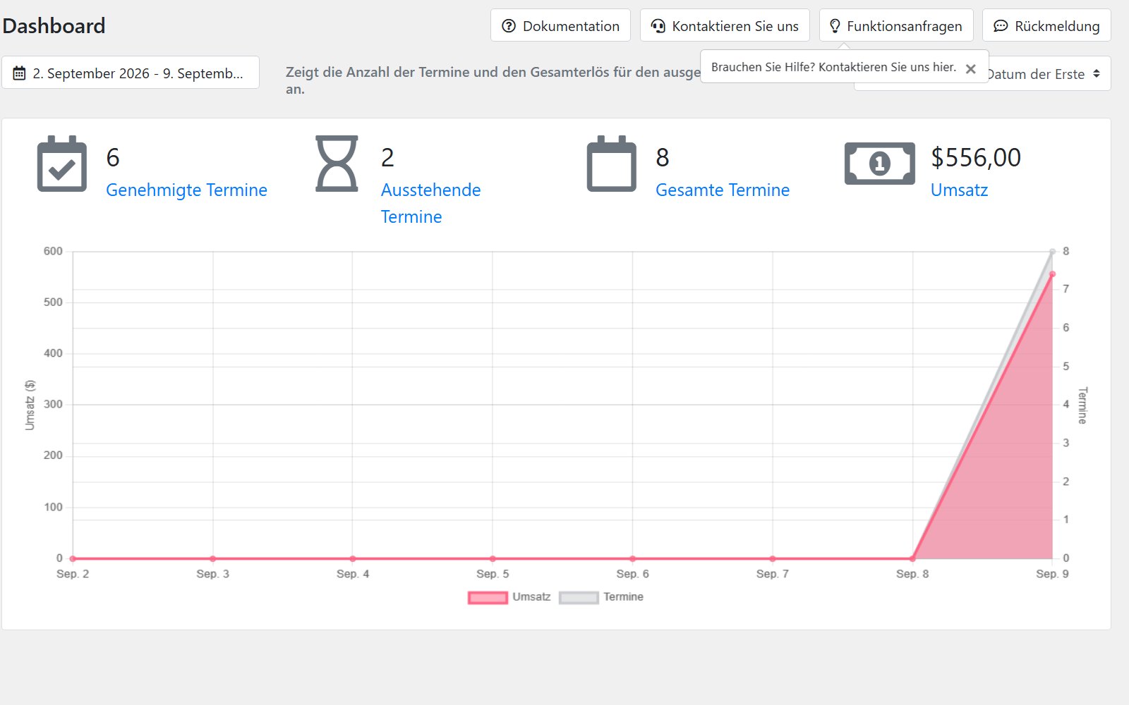
Task: Toggle the Umsatz legend swatch
Action: click(x=488, y=597)
